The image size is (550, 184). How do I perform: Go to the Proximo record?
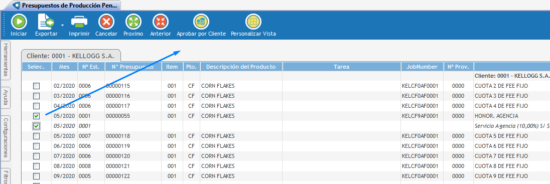pyautogui.click(x=133, y=22)
